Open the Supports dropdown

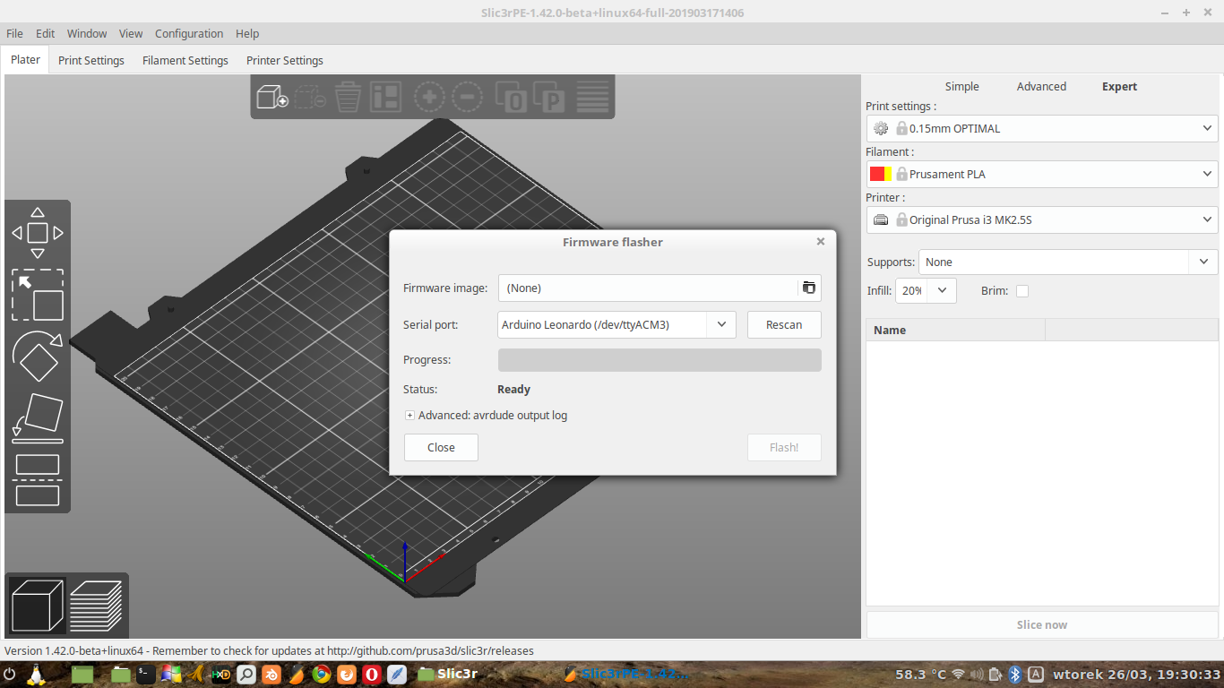click(1202, 262)
